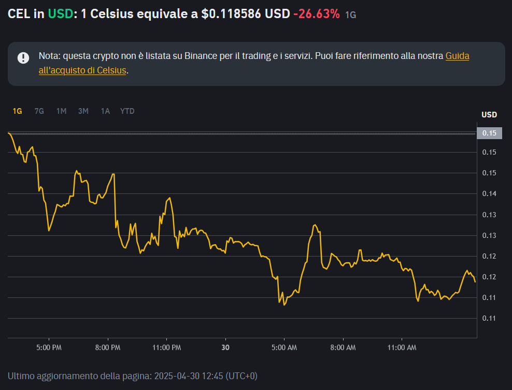512x390 pixels.
Task: Click the highlighted 0.15 price tag
Action: click(x=490, y=133)
